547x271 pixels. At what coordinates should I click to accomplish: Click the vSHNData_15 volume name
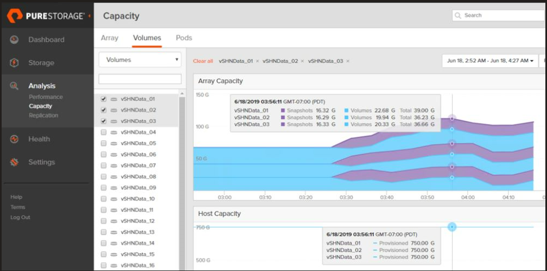click(x=137, y=254)
